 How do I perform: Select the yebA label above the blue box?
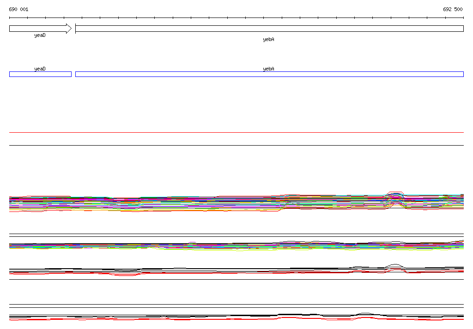coord(268,69)
